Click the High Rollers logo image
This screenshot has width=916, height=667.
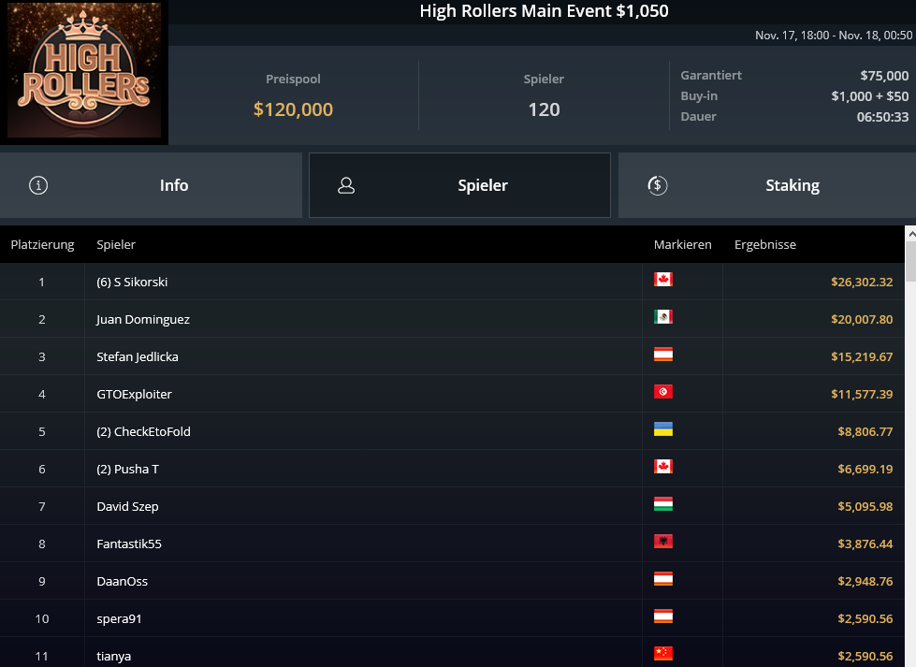[x=84, y=70]
